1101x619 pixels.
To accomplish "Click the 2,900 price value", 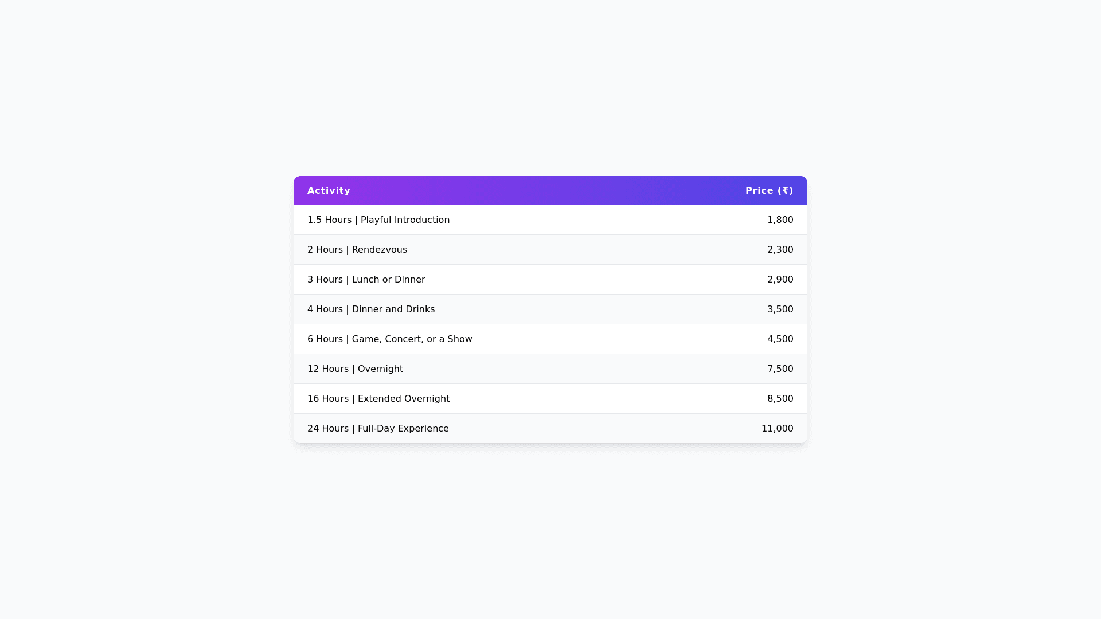I will tap(780, 280).
